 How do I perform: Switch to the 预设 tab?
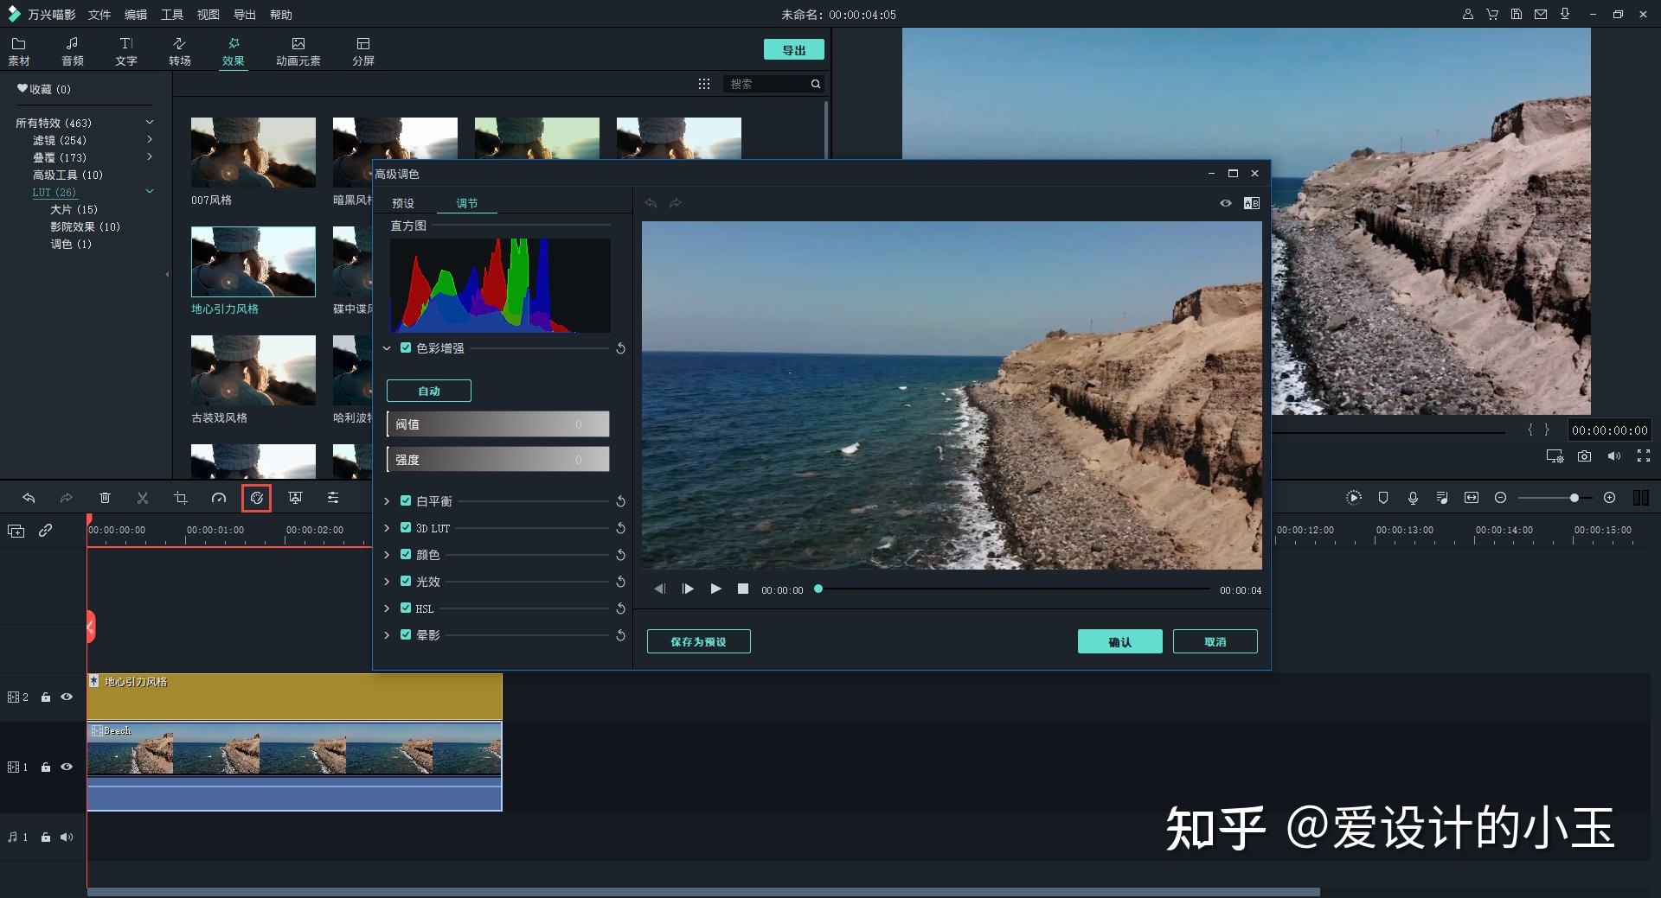pos(403,203)
